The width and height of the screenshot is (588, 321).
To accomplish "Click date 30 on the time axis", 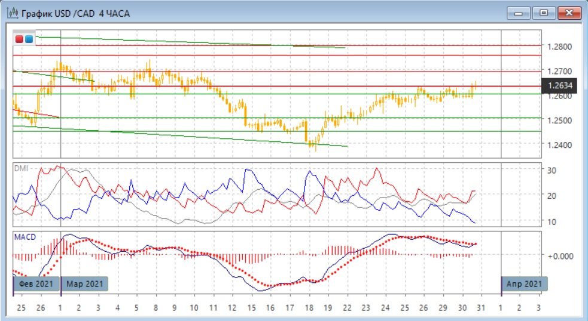I will (x=462, y=307).
